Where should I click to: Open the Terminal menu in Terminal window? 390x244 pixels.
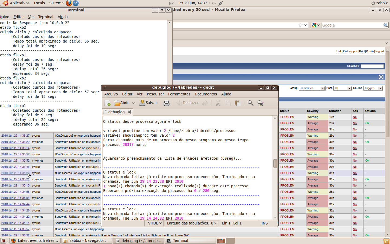click(x=45, y=17)
